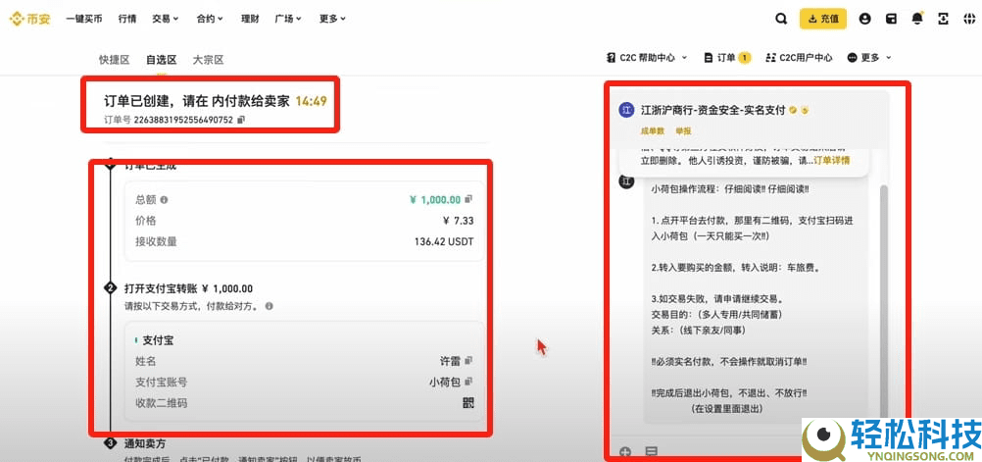This screenshot has width=982, height=462.
Task: Click the 收款二维码 label
Action: coord(161,402)
